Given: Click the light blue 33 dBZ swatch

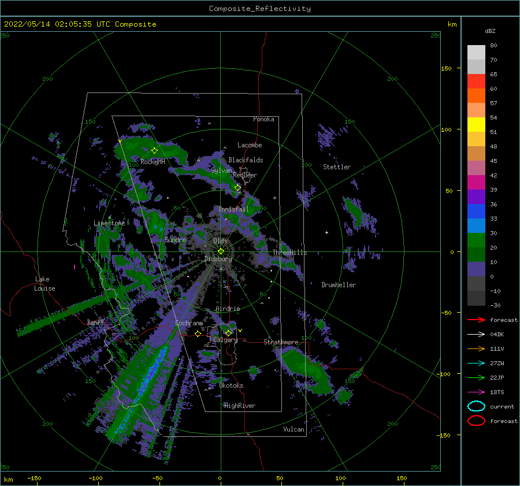Looking at the screenshot, I should coord(476,225).
